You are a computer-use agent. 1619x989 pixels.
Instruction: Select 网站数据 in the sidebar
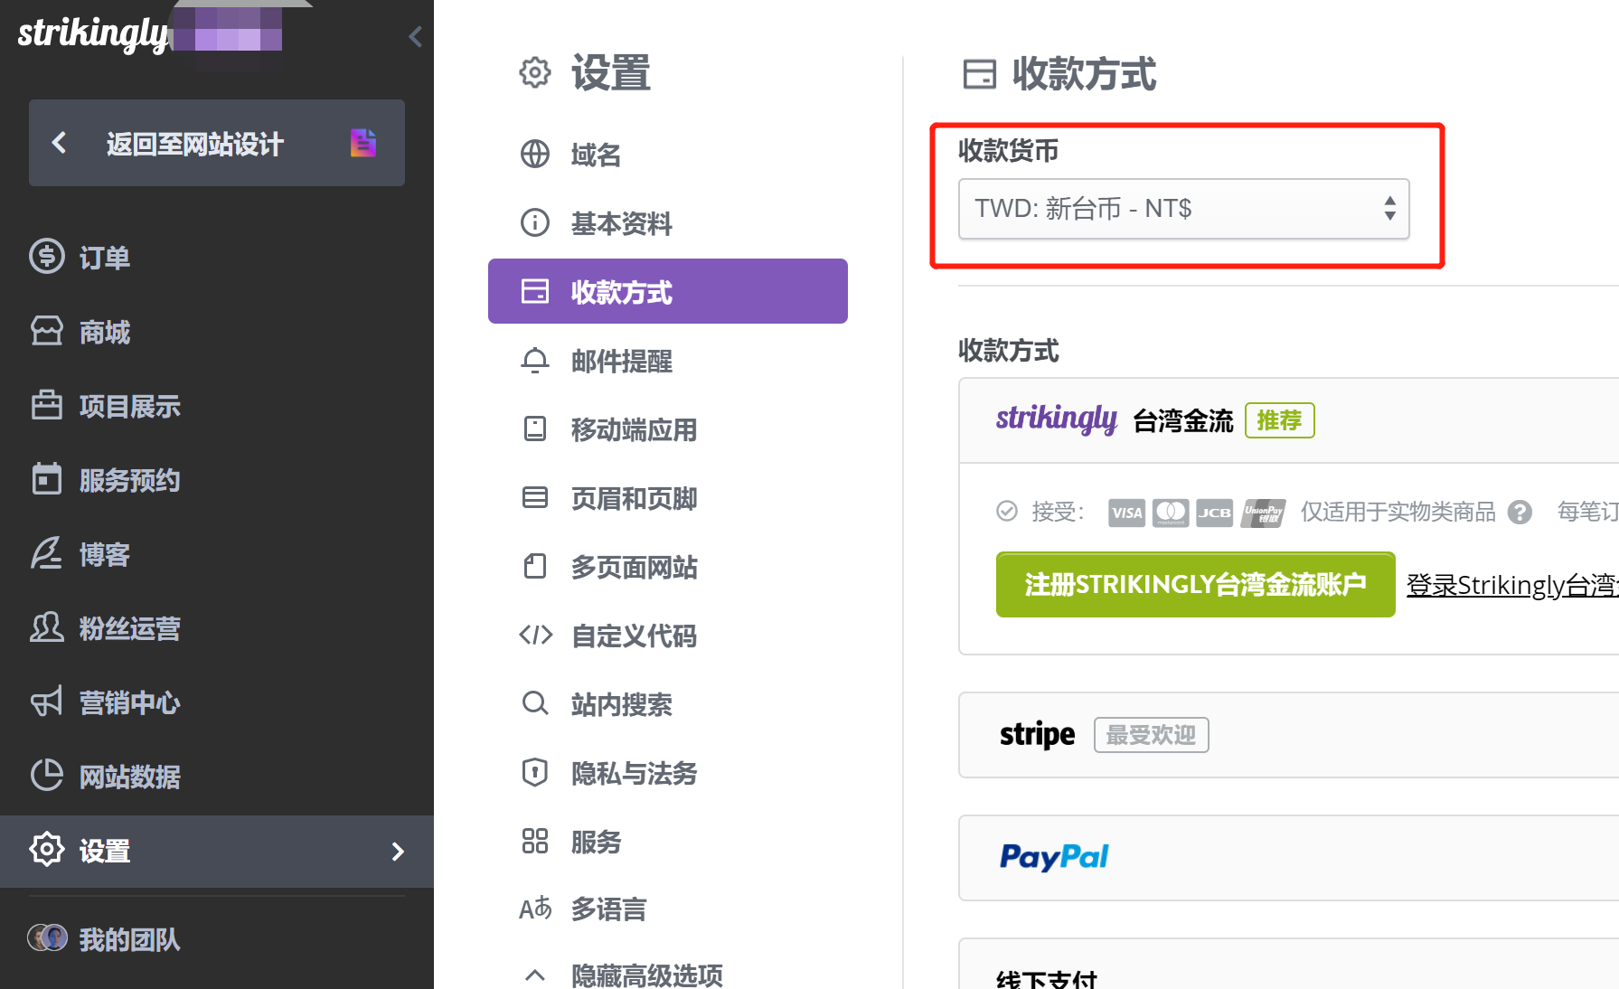[130, 777]
